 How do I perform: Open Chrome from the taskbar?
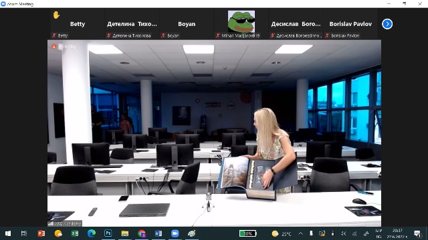(x=142, y=233)
